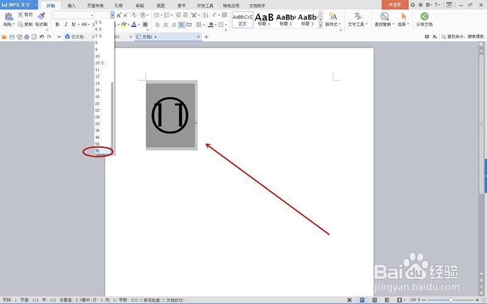Apply distributed alignment
Image resolution: width=487 pixels, height=304 pixels.
coord(189,24)
